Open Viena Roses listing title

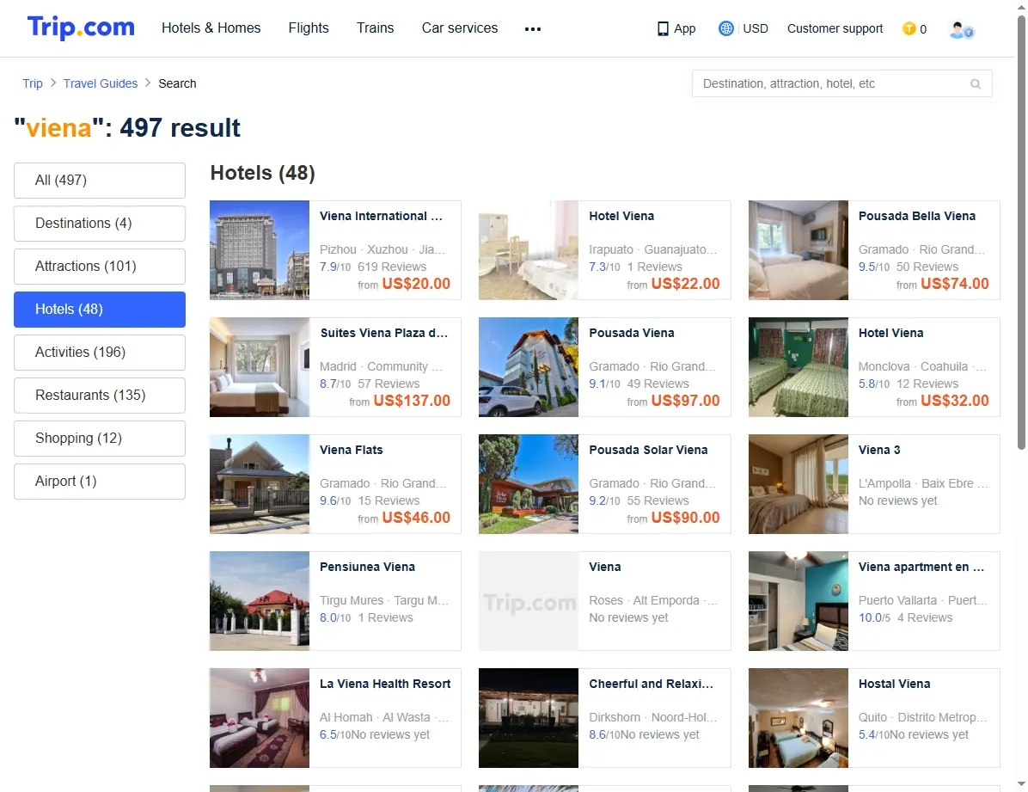click(604, 567)
